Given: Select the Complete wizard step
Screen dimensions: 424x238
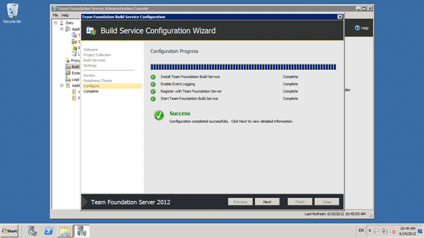Looking at the screenshot, I should (91, 91).
